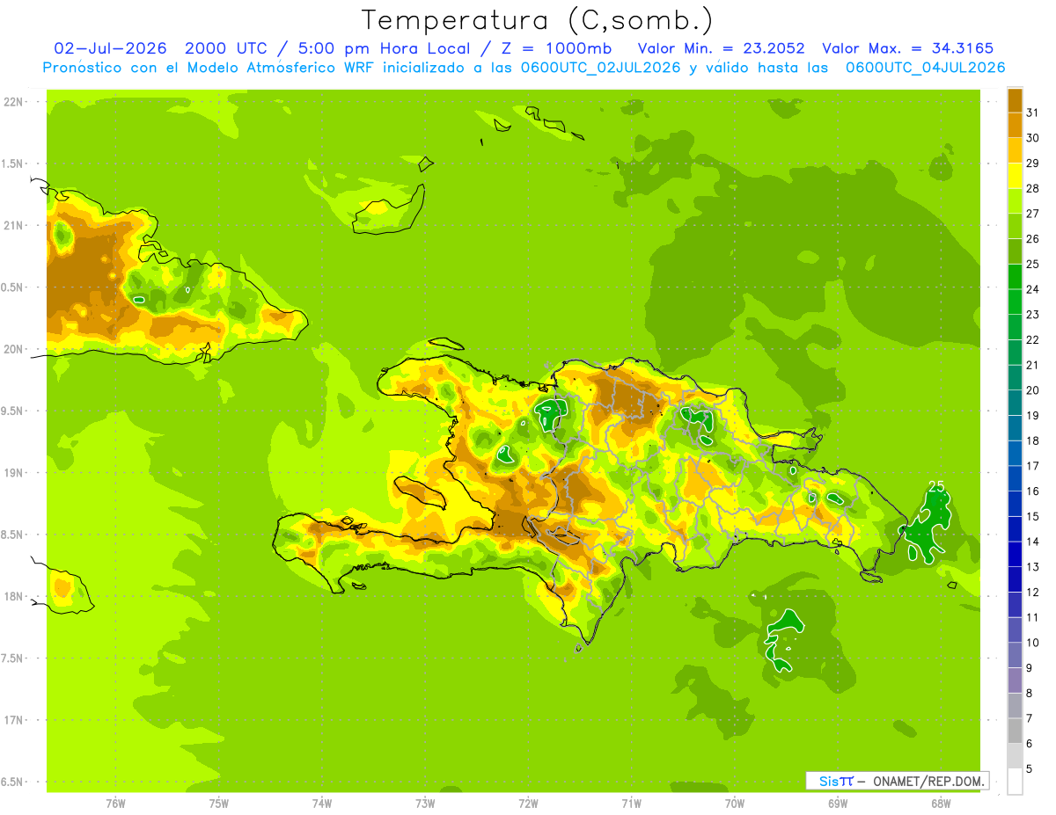Click the "20N" latitude axis label
Viewport: 1056px width, 815px height.
point(15,349)
